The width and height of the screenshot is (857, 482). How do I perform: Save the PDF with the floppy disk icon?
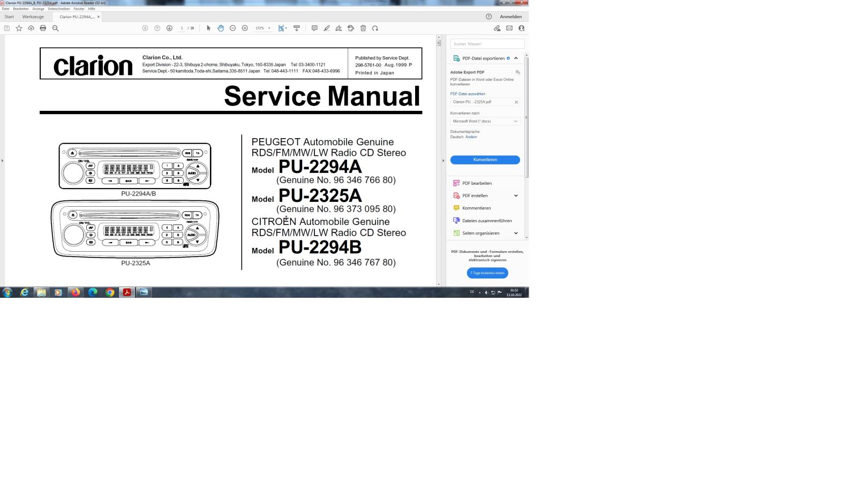[x=7, y=28]
